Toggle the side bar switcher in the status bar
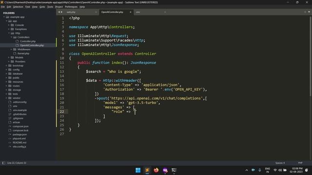 point(3,163)
